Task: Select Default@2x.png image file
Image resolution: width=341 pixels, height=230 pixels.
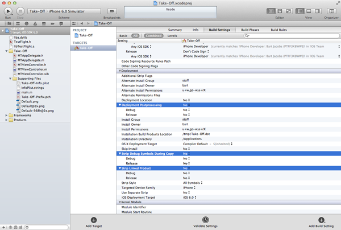Action: (33, 106)
